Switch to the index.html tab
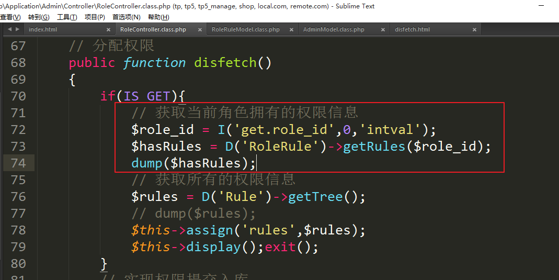The width and height of the screenshot is (559, 280). point(43,30)
